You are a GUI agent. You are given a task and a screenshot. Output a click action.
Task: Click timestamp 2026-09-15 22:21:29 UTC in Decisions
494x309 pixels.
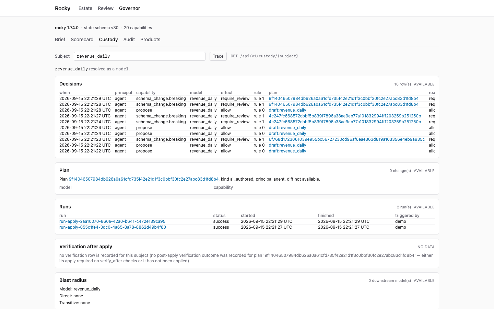coord(85,99)
